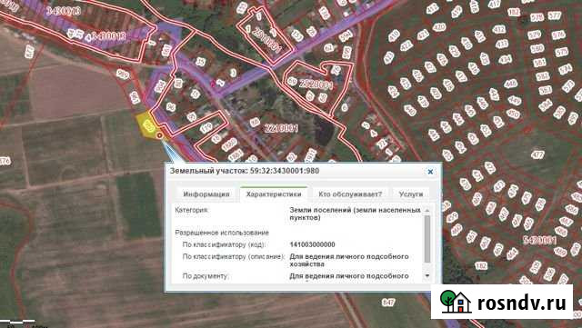Image resolution: width=582 pixels, height=328 pixels.
Task: Click the 'По документу:' label
Action: 206,276
